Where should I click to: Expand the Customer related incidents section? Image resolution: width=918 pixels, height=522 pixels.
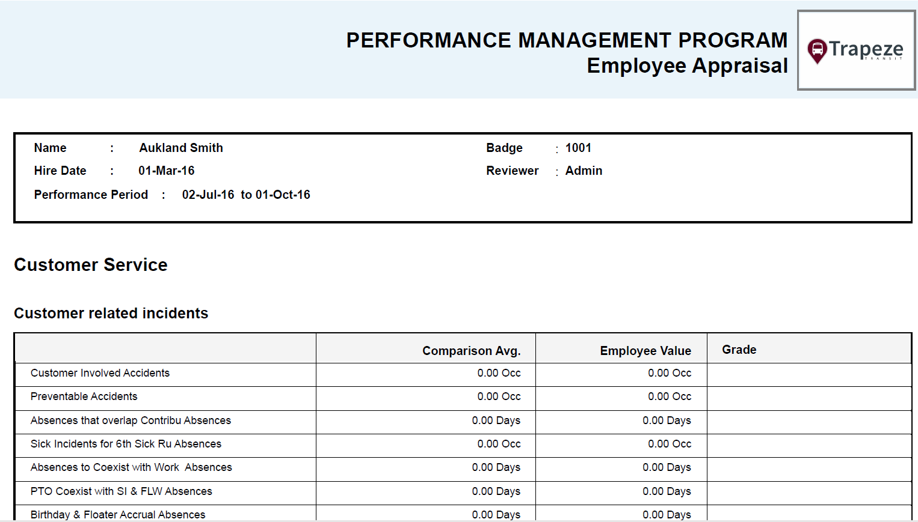coord(111,313)
